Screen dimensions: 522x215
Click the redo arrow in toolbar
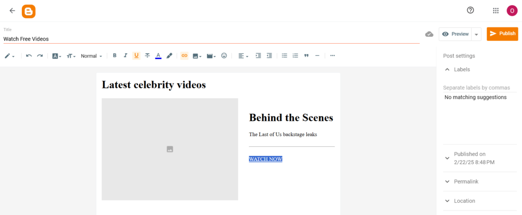[40, 56]
